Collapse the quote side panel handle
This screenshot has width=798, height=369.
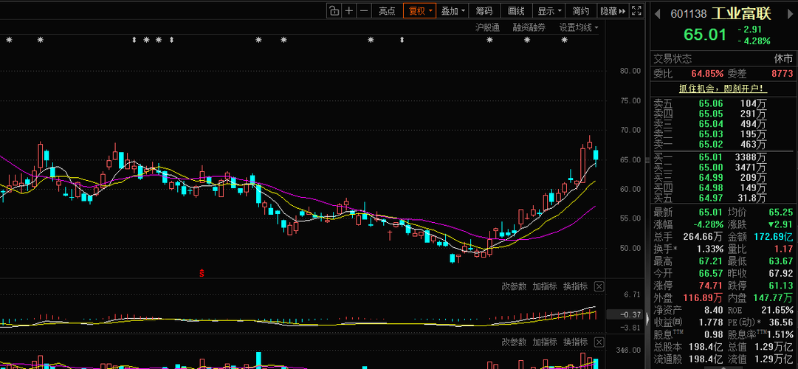click(x=648, y=319)
